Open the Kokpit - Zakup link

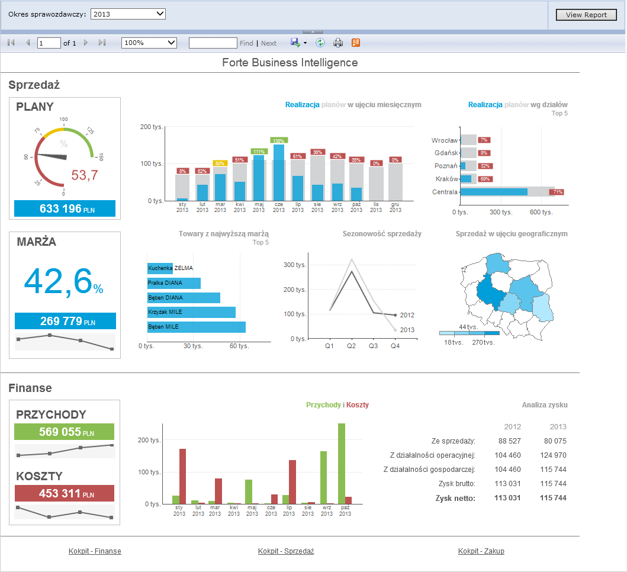pos(481,551)
